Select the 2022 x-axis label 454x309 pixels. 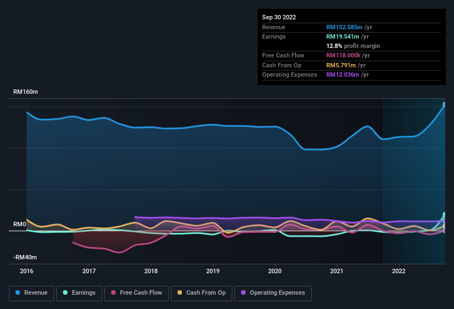pos(399,271)
